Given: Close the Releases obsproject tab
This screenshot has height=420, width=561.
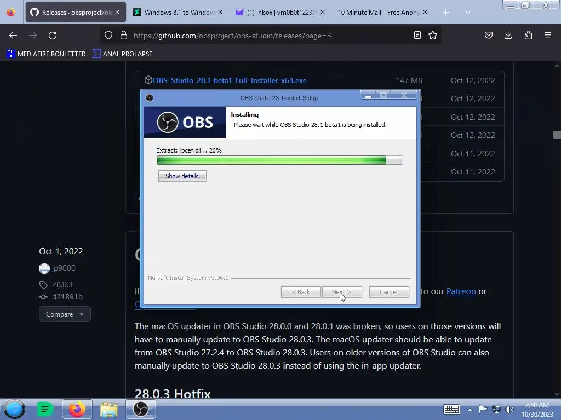Looking at the screenshot, I should tap(117, 13).
